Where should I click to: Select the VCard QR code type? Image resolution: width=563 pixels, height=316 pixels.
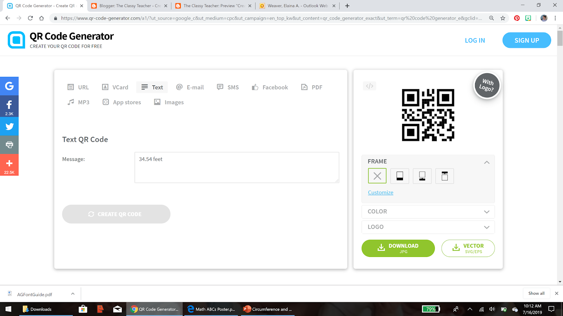[115, 87]
